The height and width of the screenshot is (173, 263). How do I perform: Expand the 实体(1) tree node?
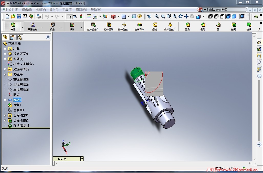pos(5,59)
